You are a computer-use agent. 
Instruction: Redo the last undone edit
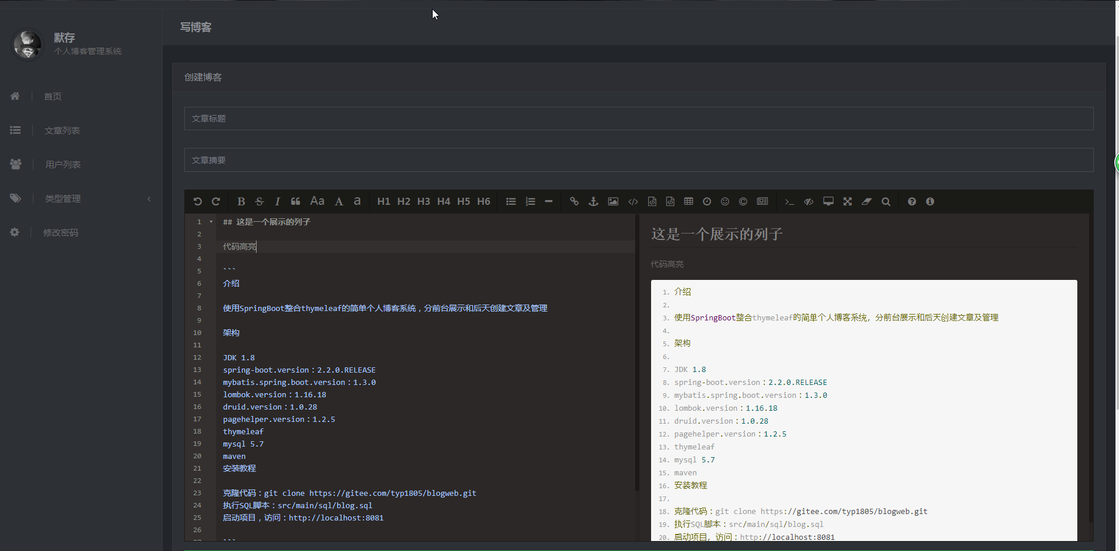pos(215,201)
